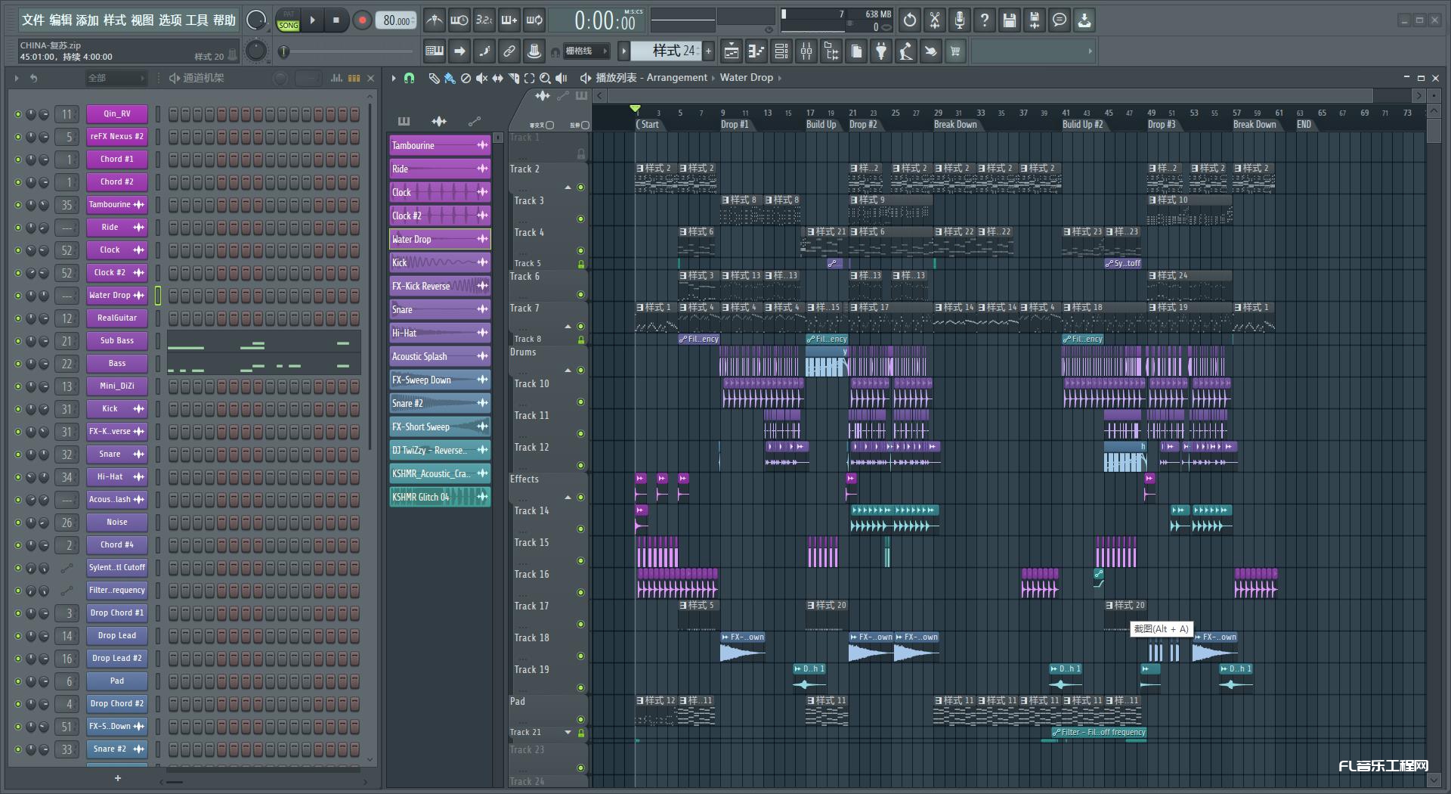This screenshot has width=1451, height=794.
Task: Toggle mute on playlist Track 10
Action: click(x=580, y=402)
